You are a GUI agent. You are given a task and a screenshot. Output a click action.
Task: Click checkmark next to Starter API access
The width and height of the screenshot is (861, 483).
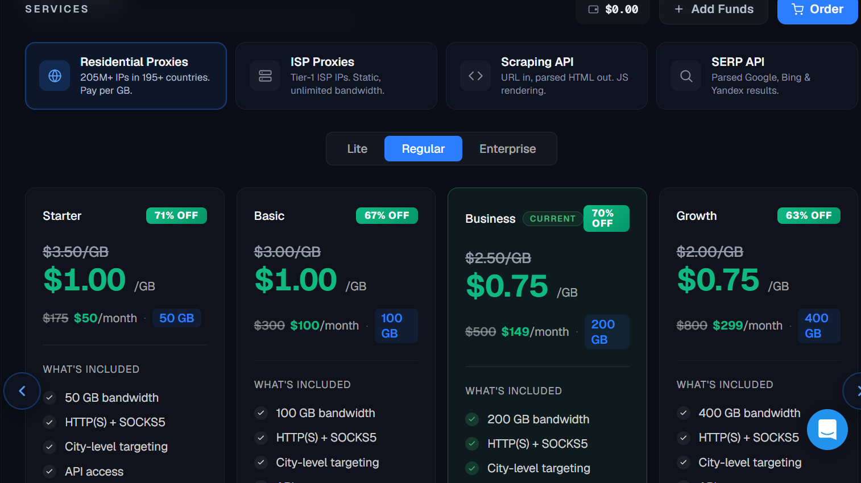coord(49,472)
